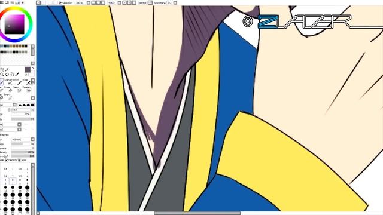Select the Bucket fill tool
383x215 pixels.
pyautogui.click(x=1, y=97)
